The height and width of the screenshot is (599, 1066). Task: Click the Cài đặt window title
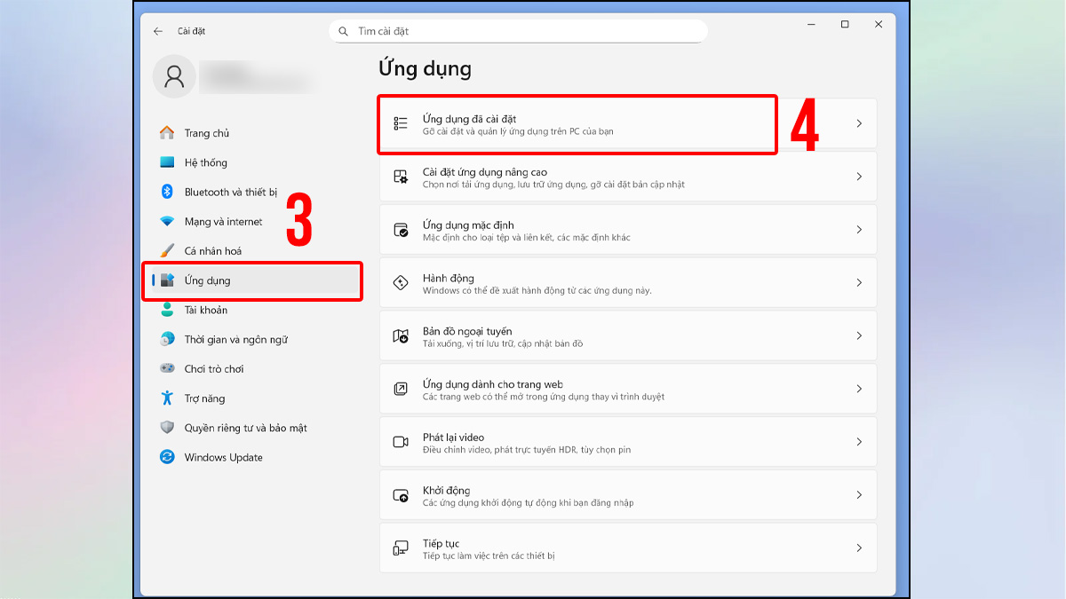[x=192, y=31]
